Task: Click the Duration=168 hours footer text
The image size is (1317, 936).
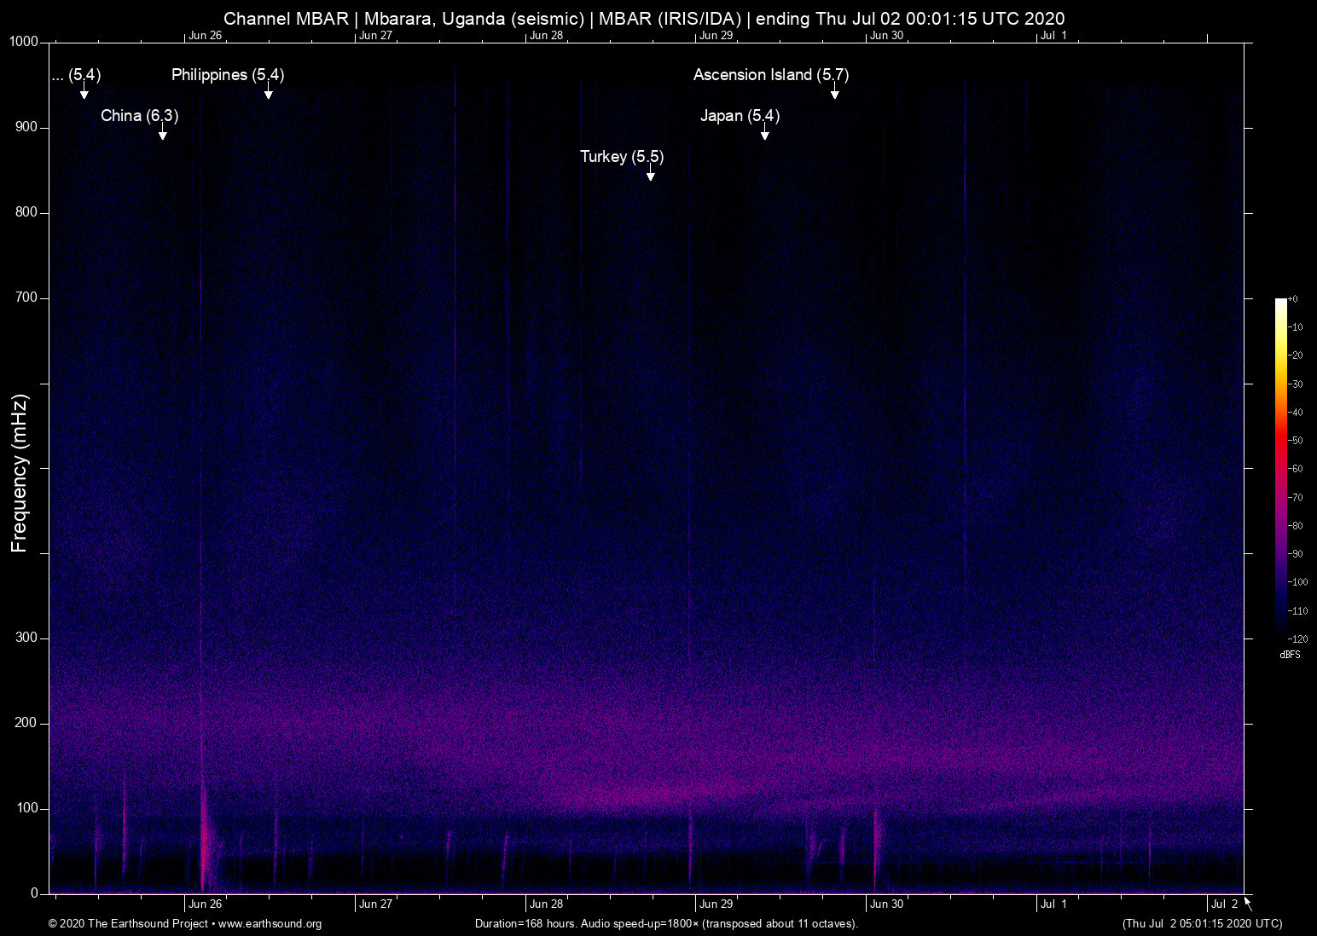Action: pyautogui.click(x=665, y=924)
